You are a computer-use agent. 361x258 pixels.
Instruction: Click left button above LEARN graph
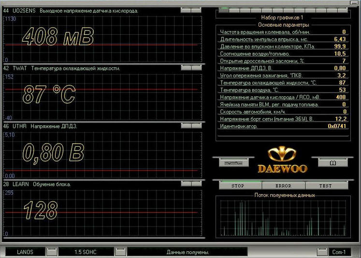pyautogui.click(x=186, y=184)
